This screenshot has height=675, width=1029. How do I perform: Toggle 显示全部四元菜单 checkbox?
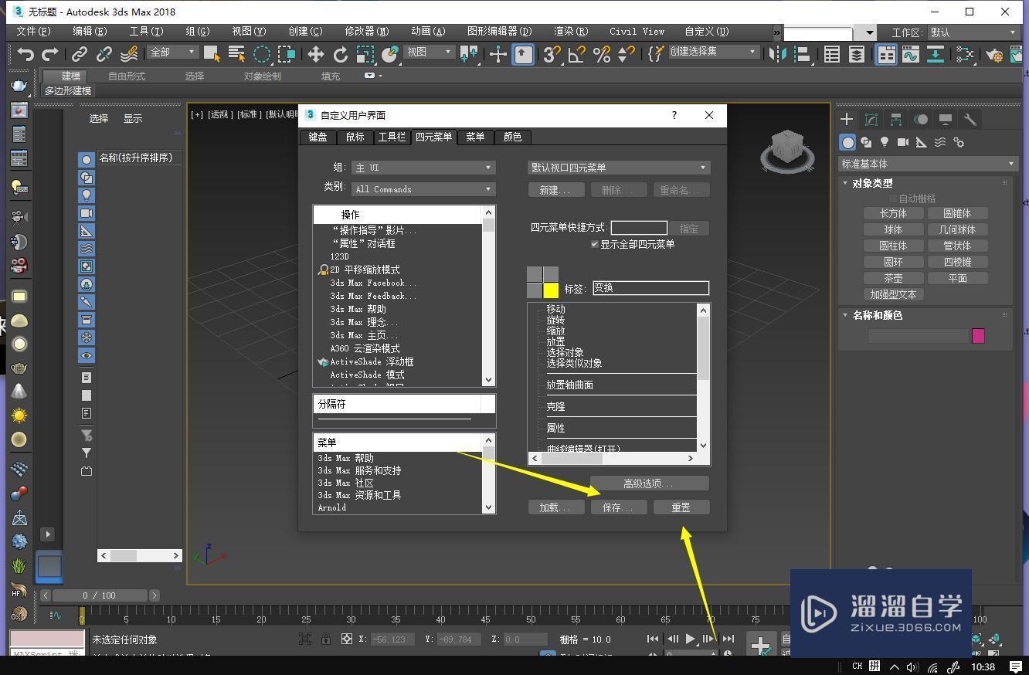pyautogui.click(x=595, y=244)
